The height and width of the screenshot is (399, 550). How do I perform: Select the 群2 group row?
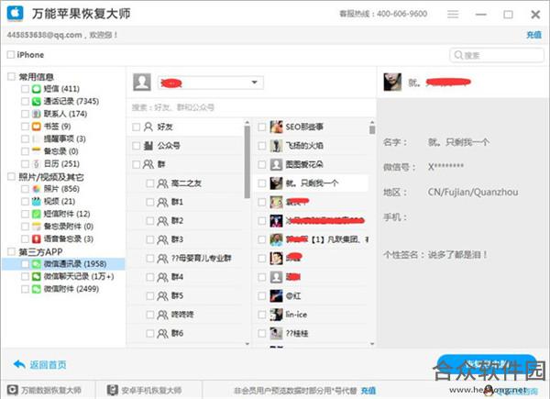pos(185,221)
